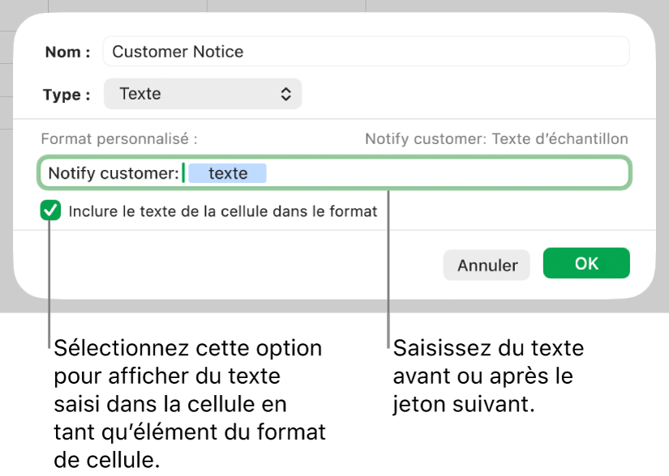Click the Format personnalisé label
669x476 pixels.
pyautogui.click(x=118, y=138)
